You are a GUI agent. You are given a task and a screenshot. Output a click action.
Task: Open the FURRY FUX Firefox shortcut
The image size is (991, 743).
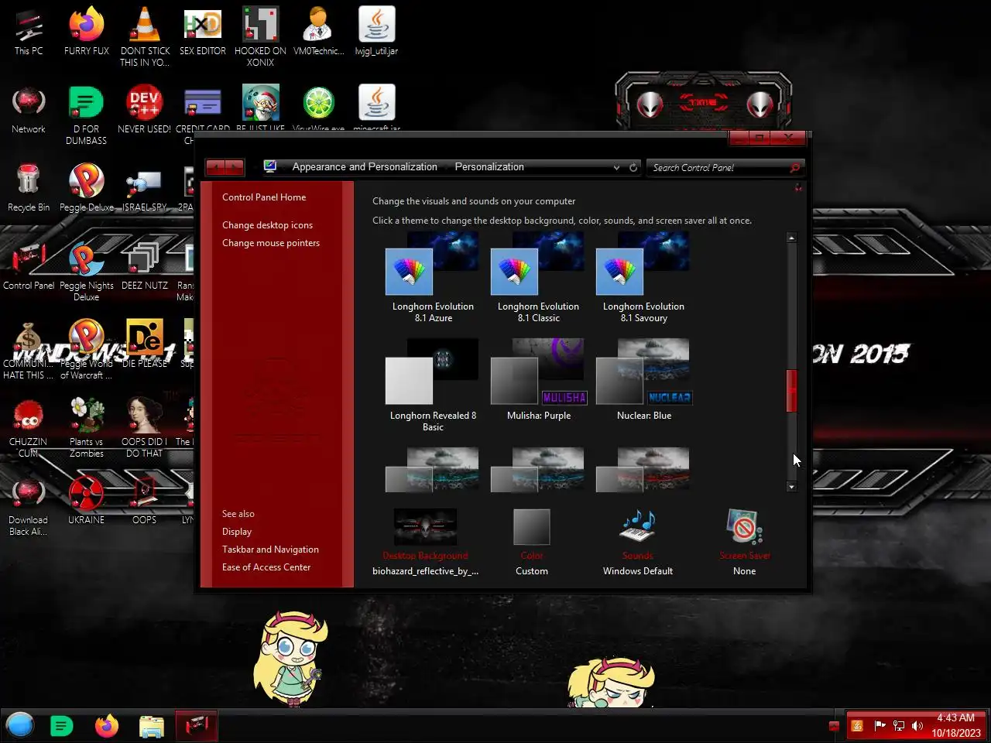[x=87, y=32]
